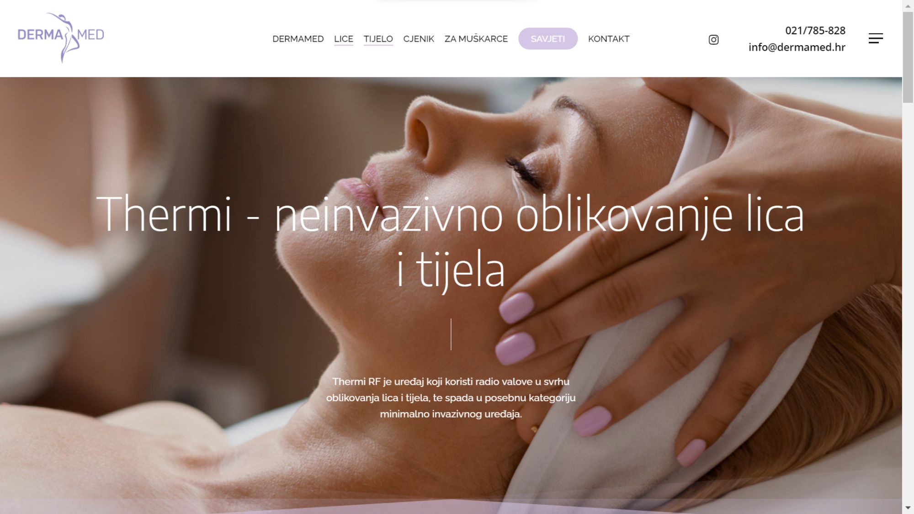
Task: Click the vertical scrollbar thumb
Action: [908, 57]
